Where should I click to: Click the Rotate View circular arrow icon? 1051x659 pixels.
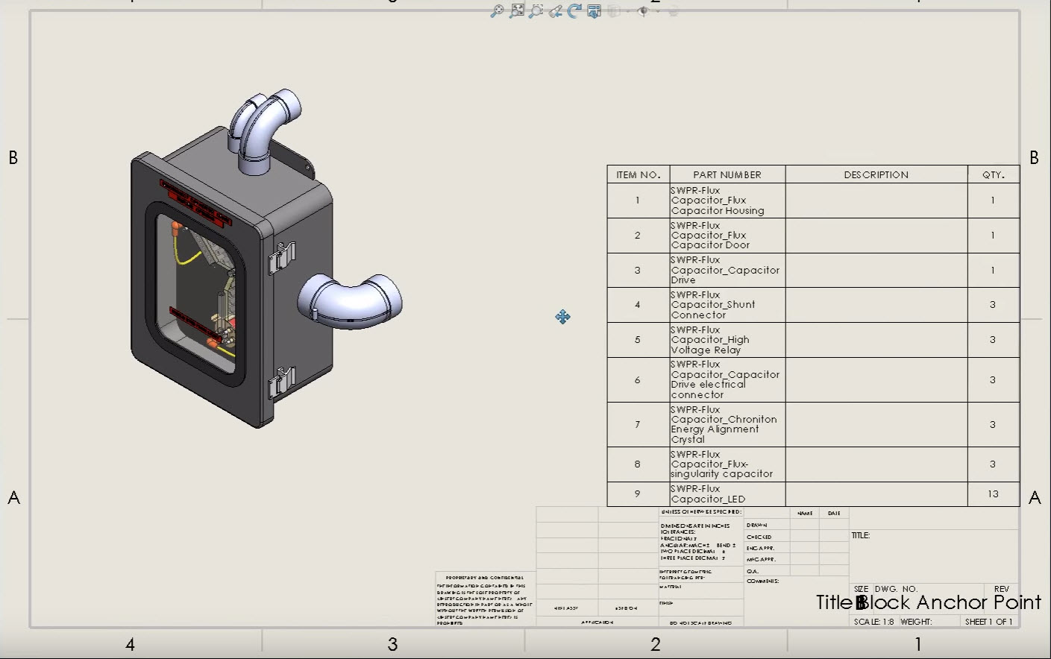pyautogui.click(x=573, y=10)
